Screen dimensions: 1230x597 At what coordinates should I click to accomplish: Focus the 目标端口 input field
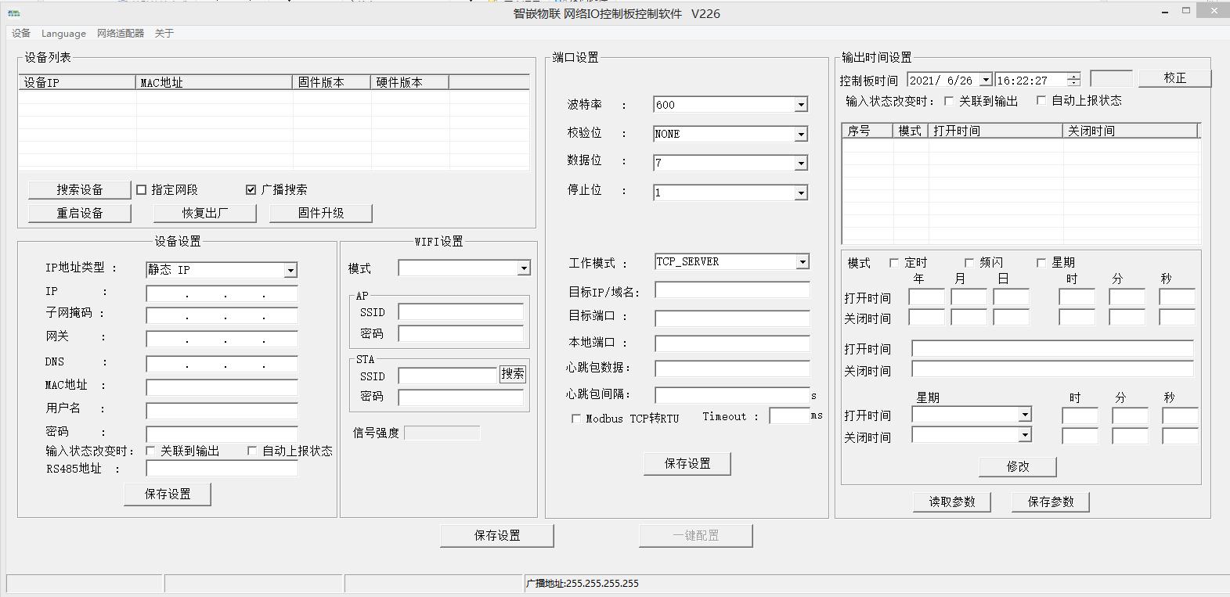pyautogui.click(x=732, y=318)
